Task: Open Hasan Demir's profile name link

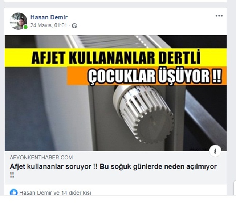Action: [x=49, y=17]
